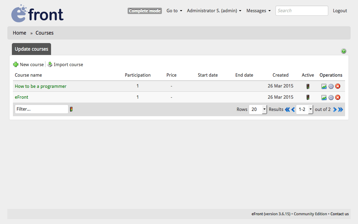Open settings for the eFront course

(x=331, y=97)
